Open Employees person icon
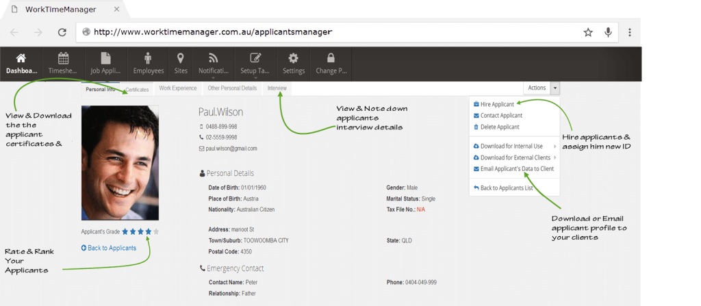This screenshot has width=701, height=306. (149, 59)
